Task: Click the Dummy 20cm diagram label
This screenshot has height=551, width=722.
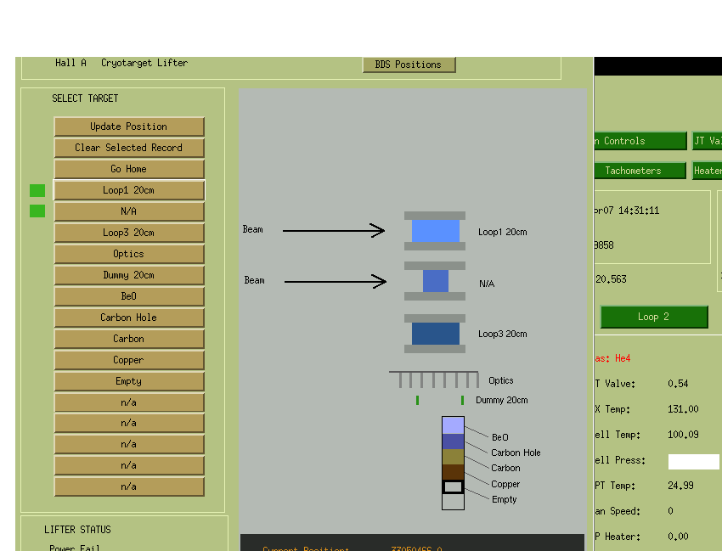Action: 502,400
